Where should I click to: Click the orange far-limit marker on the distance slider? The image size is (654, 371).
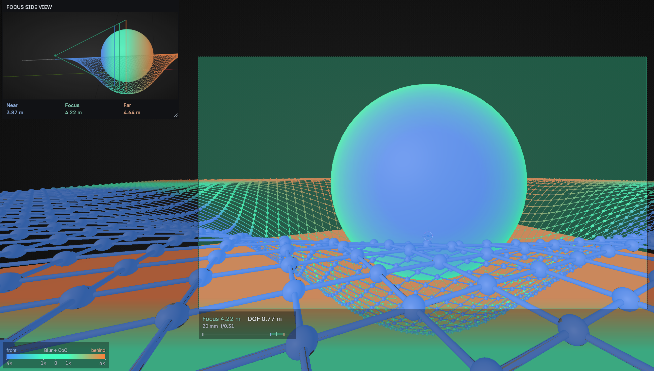pyautogui.click(x=284, y=334)
